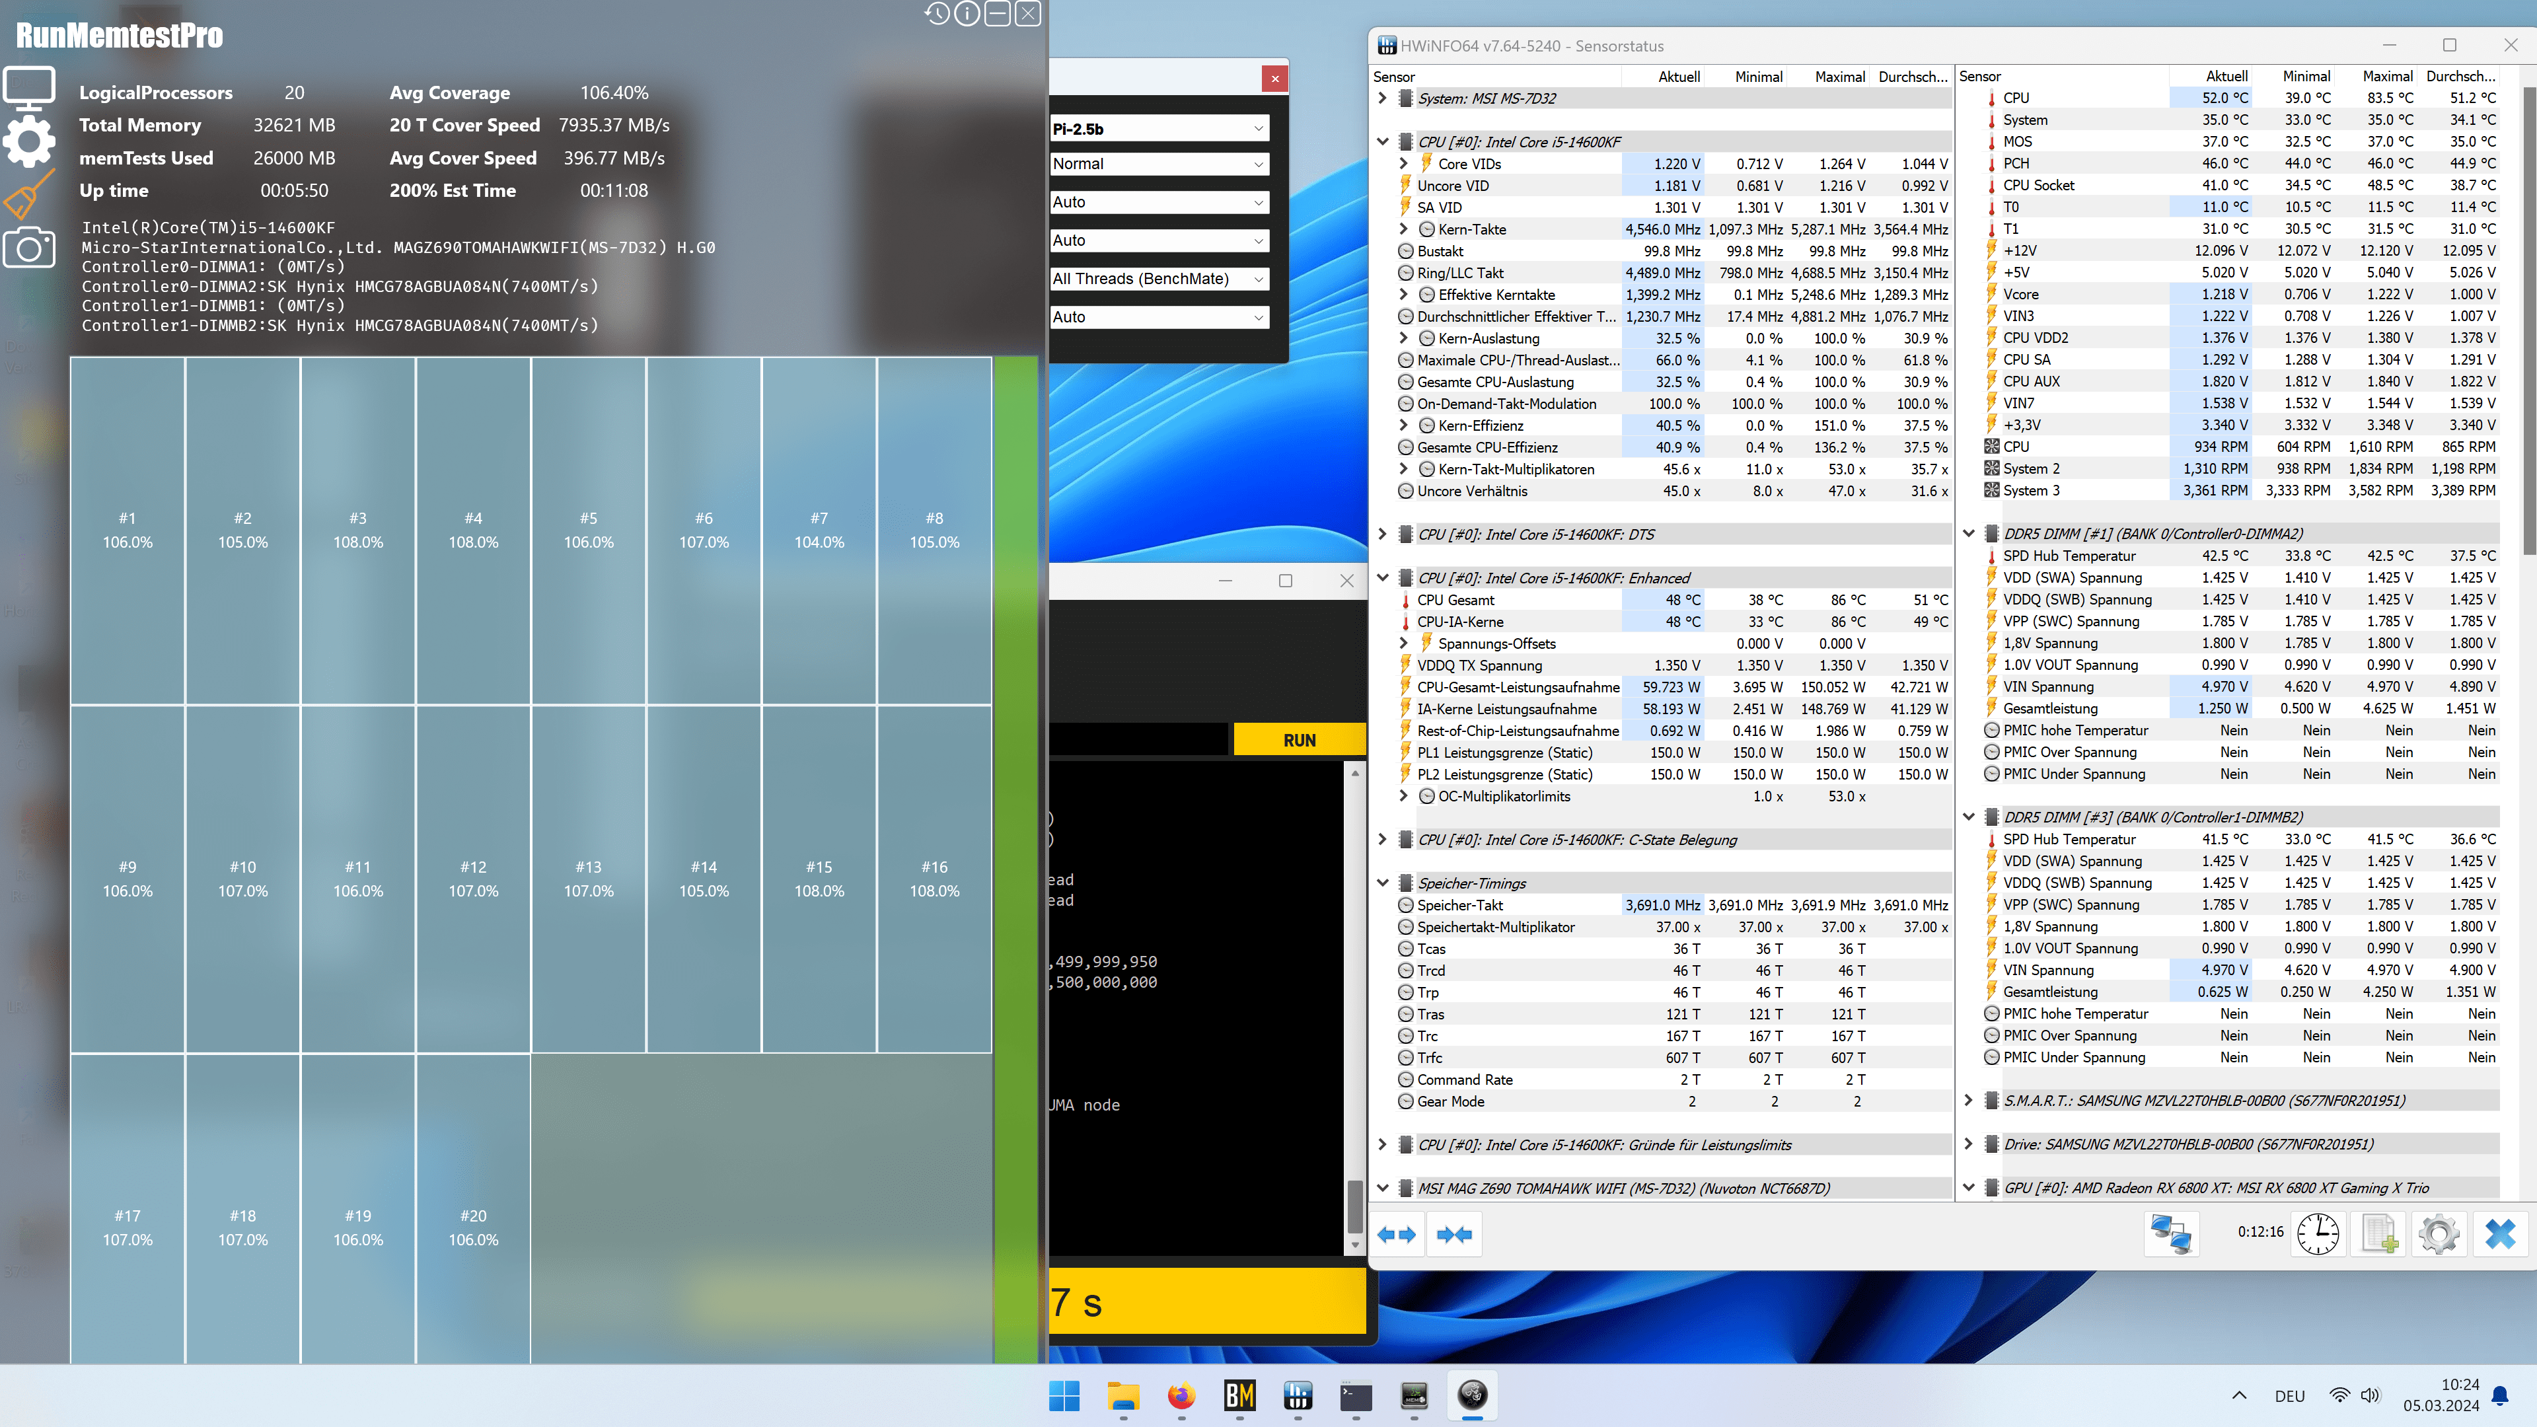Show hidden tray icons chevron
This screenshot has width=2537, height=1427.
coord(2240,1395)
